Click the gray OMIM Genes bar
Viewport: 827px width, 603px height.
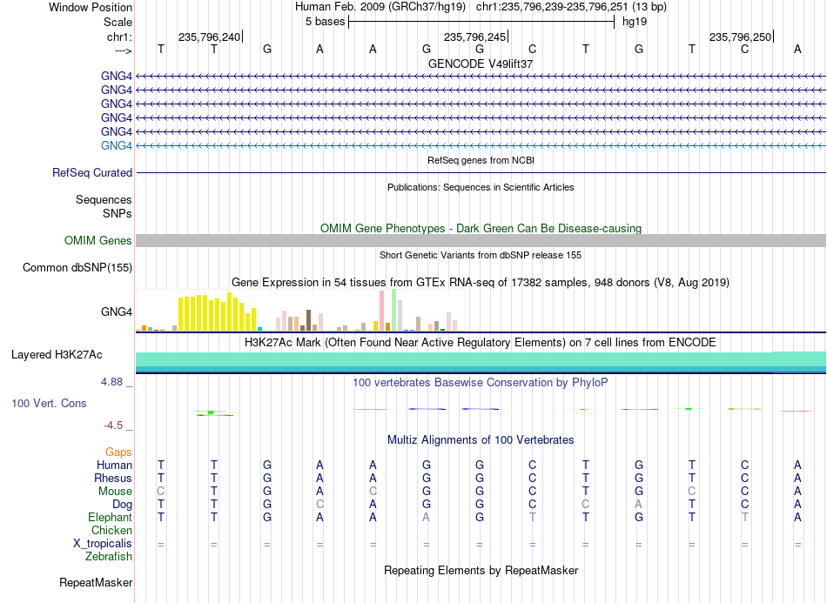(481, 240)
